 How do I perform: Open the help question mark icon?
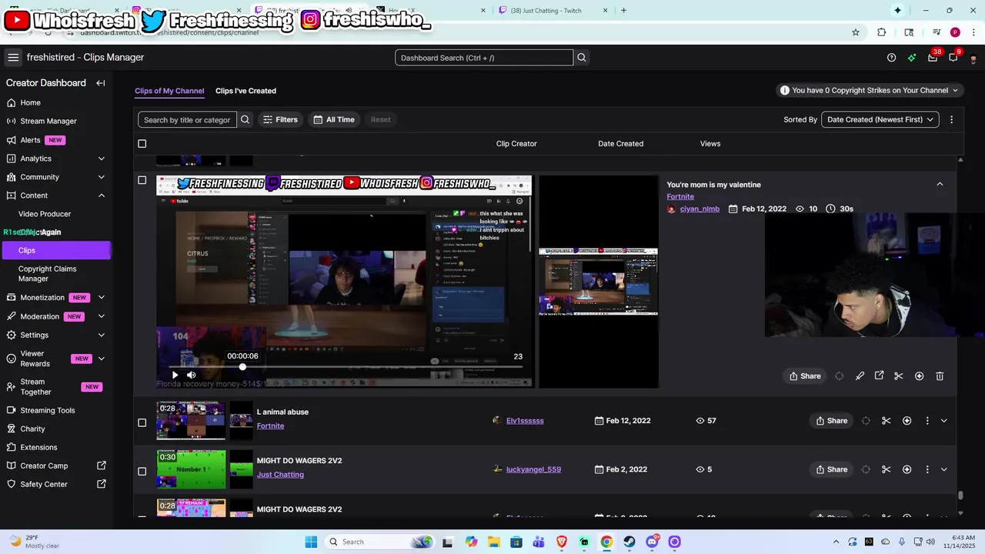[x=891, y=58]
